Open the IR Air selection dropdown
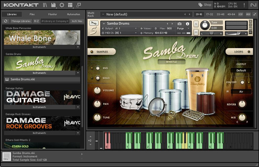The width and height of the screenshot is (259, 167). pos(241,91)
